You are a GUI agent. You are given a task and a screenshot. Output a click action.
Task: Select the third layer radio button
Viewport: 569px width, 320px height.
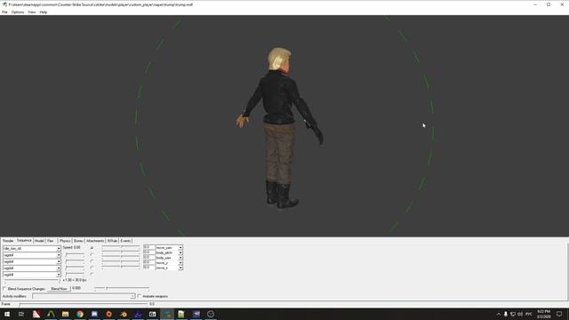[92, 261]
